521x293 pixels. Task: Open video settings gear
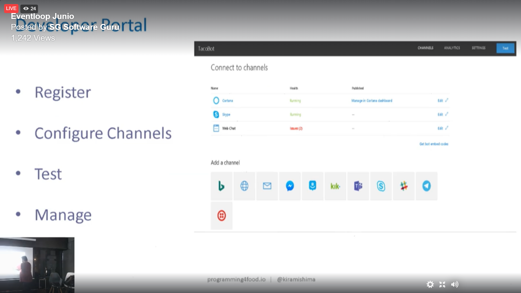click(430, 284)
